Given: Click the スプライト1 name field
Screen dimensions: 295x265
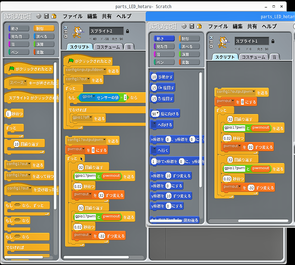Looking at the screenshot, I should click(x=252, y=41).
